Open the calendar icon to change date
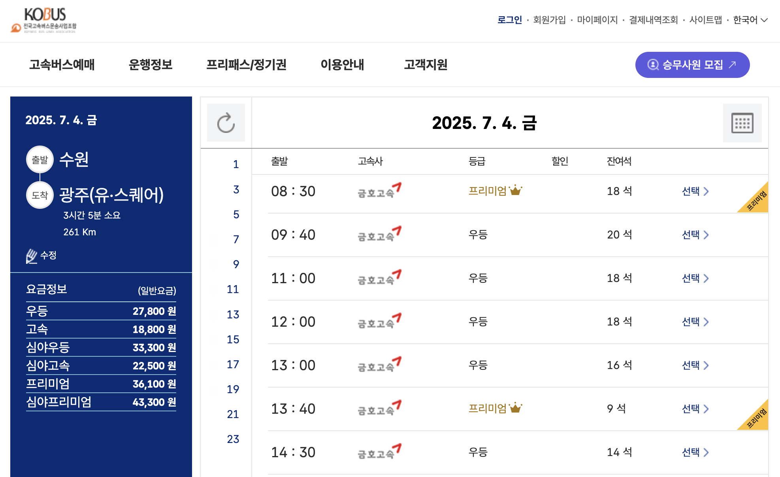 [742, 123]
